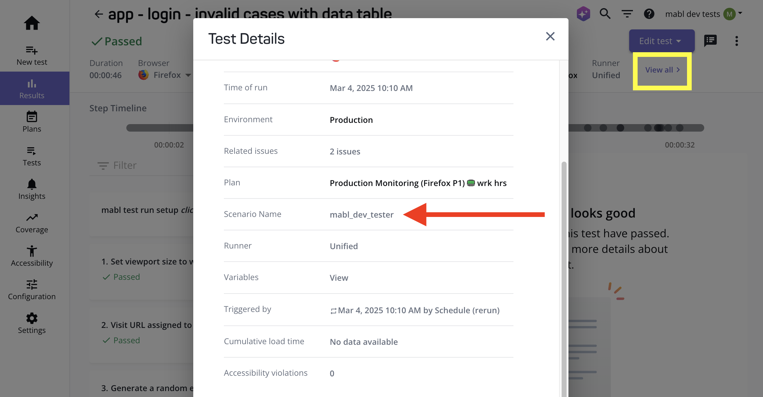Open the help question mark icon
This screenshot has width=763, height=397.
649,14
